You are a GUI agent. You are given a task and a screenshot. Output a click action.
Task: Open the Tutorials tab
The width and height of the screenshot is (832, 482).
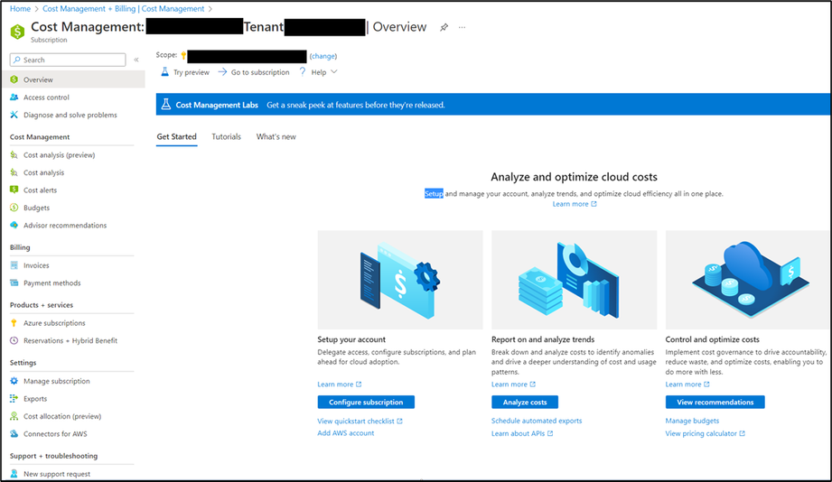coord(226,137)
